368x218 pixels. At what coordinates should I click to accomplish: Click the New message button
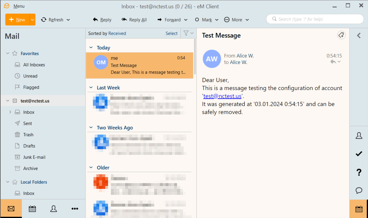17,20
